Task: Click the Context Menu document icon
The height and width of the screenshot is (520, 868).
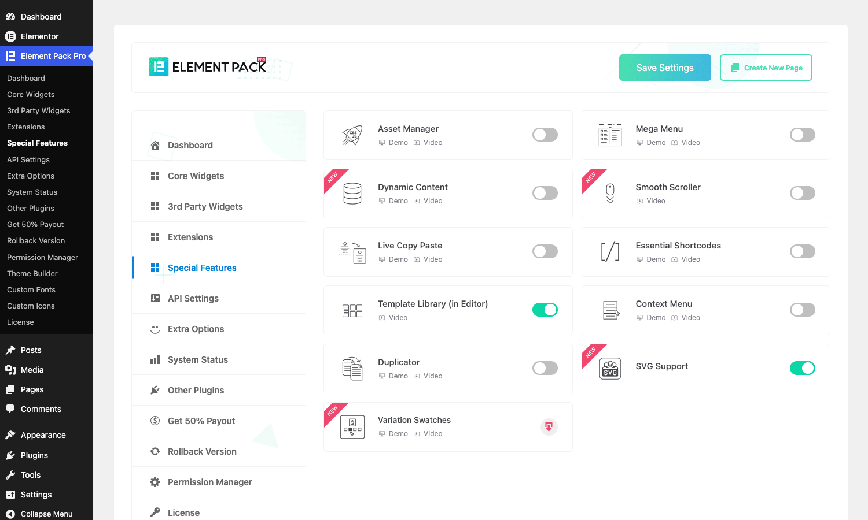Action: coord(611,310)
